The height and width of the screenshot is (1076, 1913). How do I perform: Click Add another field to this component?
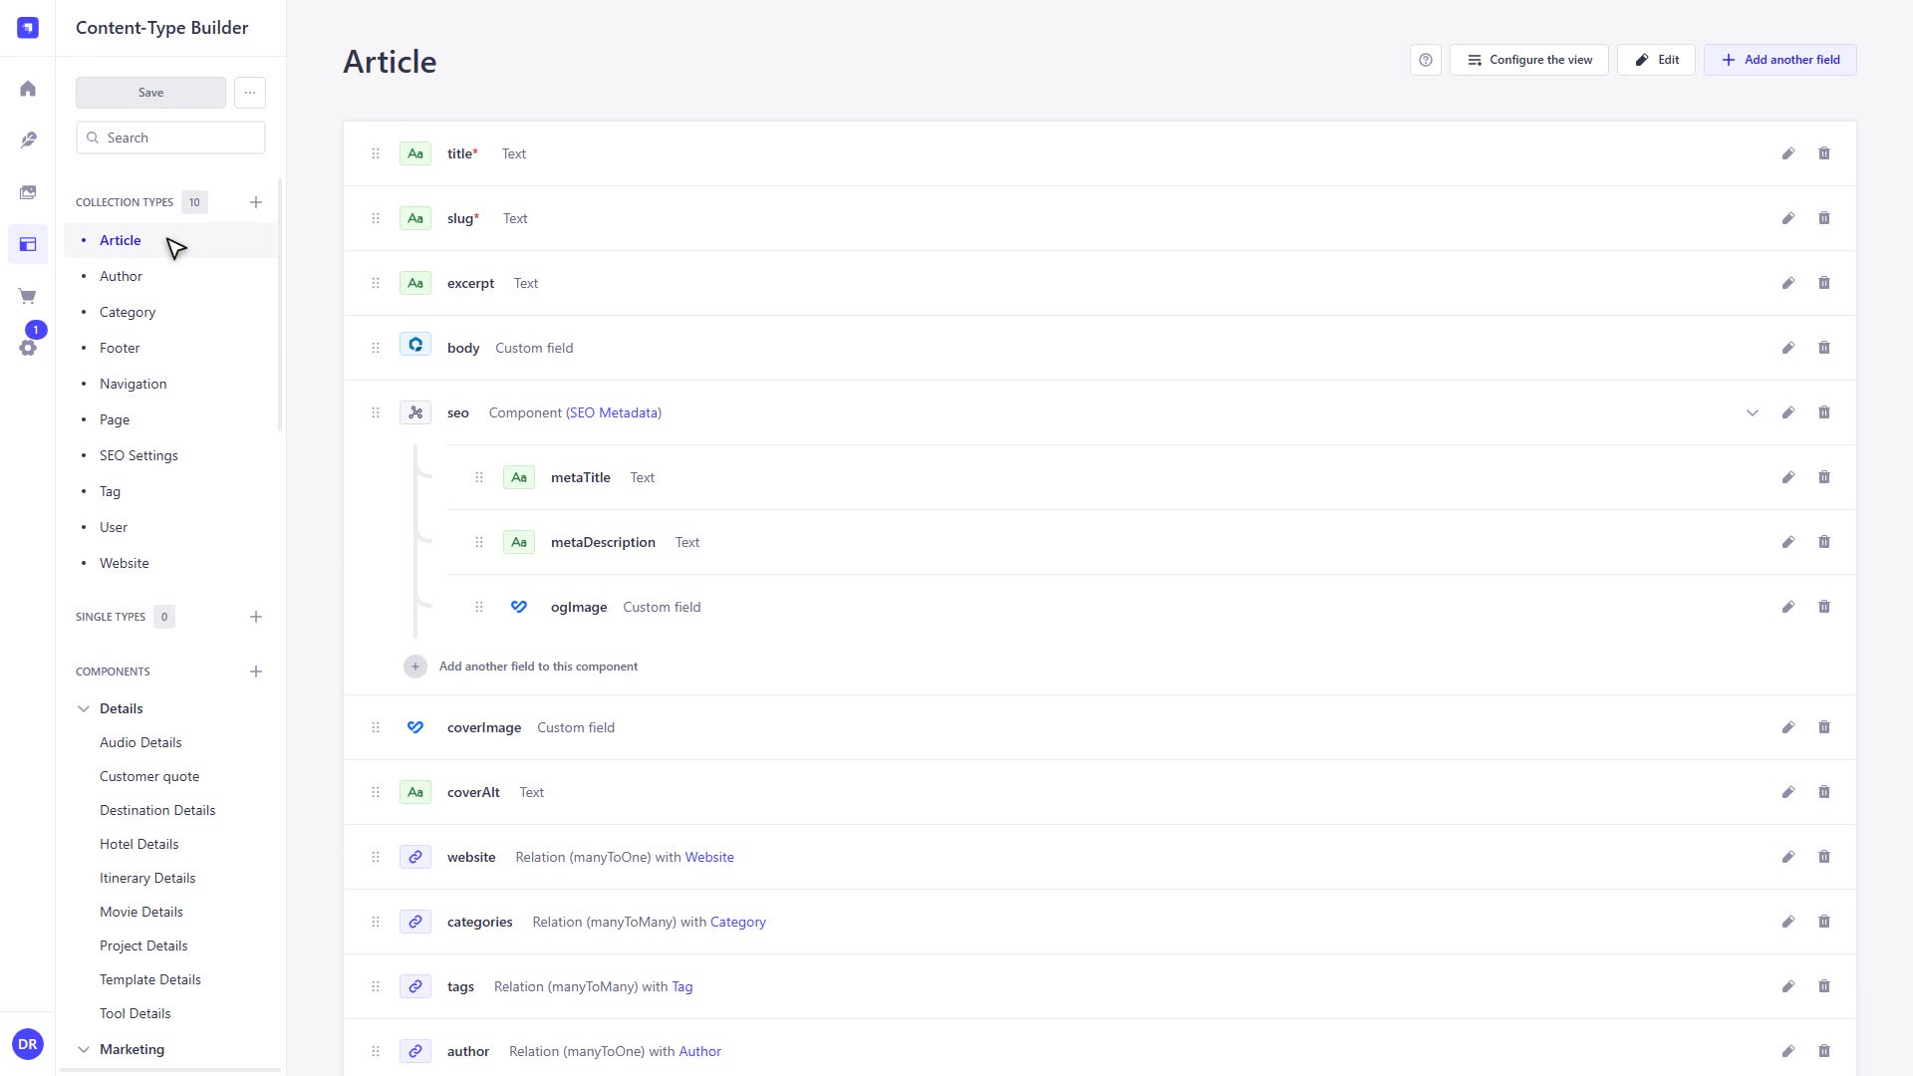(521, 667)
